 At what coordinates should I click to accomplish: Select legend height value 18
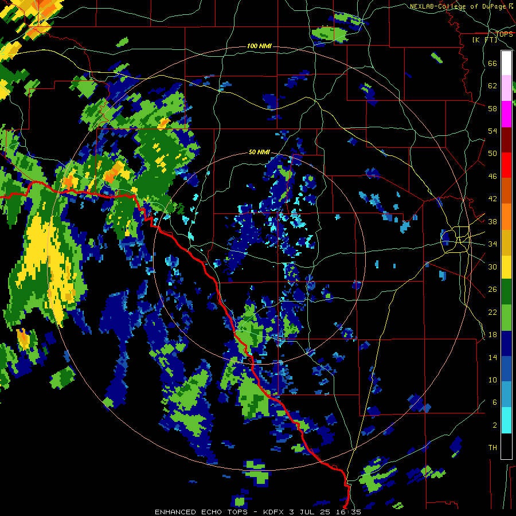pyautogui.click(x=492, y=335)
